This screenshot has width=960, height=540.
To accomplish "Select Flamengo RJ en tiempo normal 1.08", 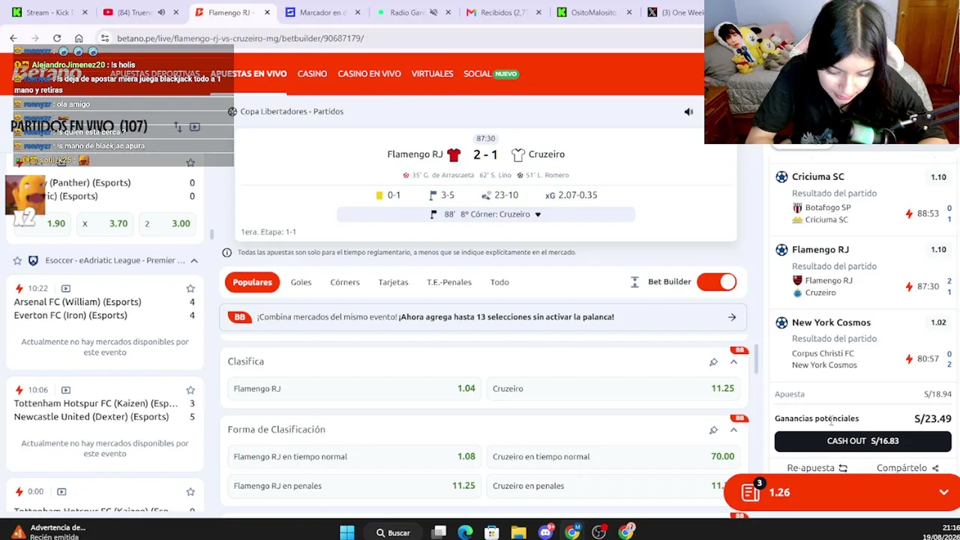I will pos(354,457).
